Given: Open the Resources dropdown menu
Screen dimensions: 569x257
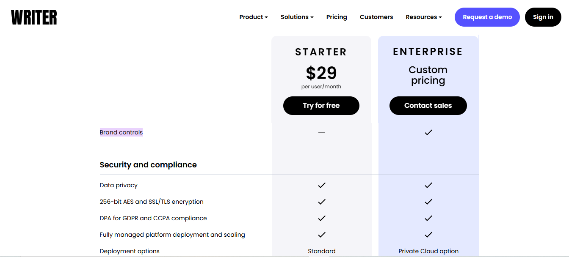Looking at the screenshot, I should click(424, 17).
